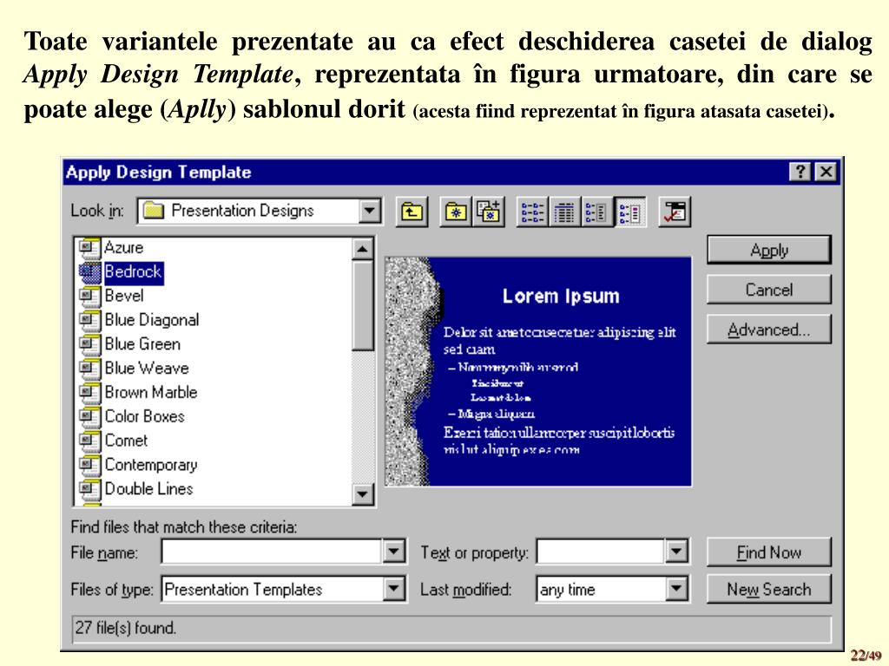Click the Brown Marble file icon
Image resolution: width=889 pixels, height=666 pixels.
(x=89, y=393)
